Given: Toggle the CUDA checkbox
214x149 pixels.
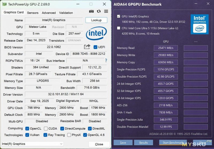Looking at the screenshot, I should click(46, 129).
